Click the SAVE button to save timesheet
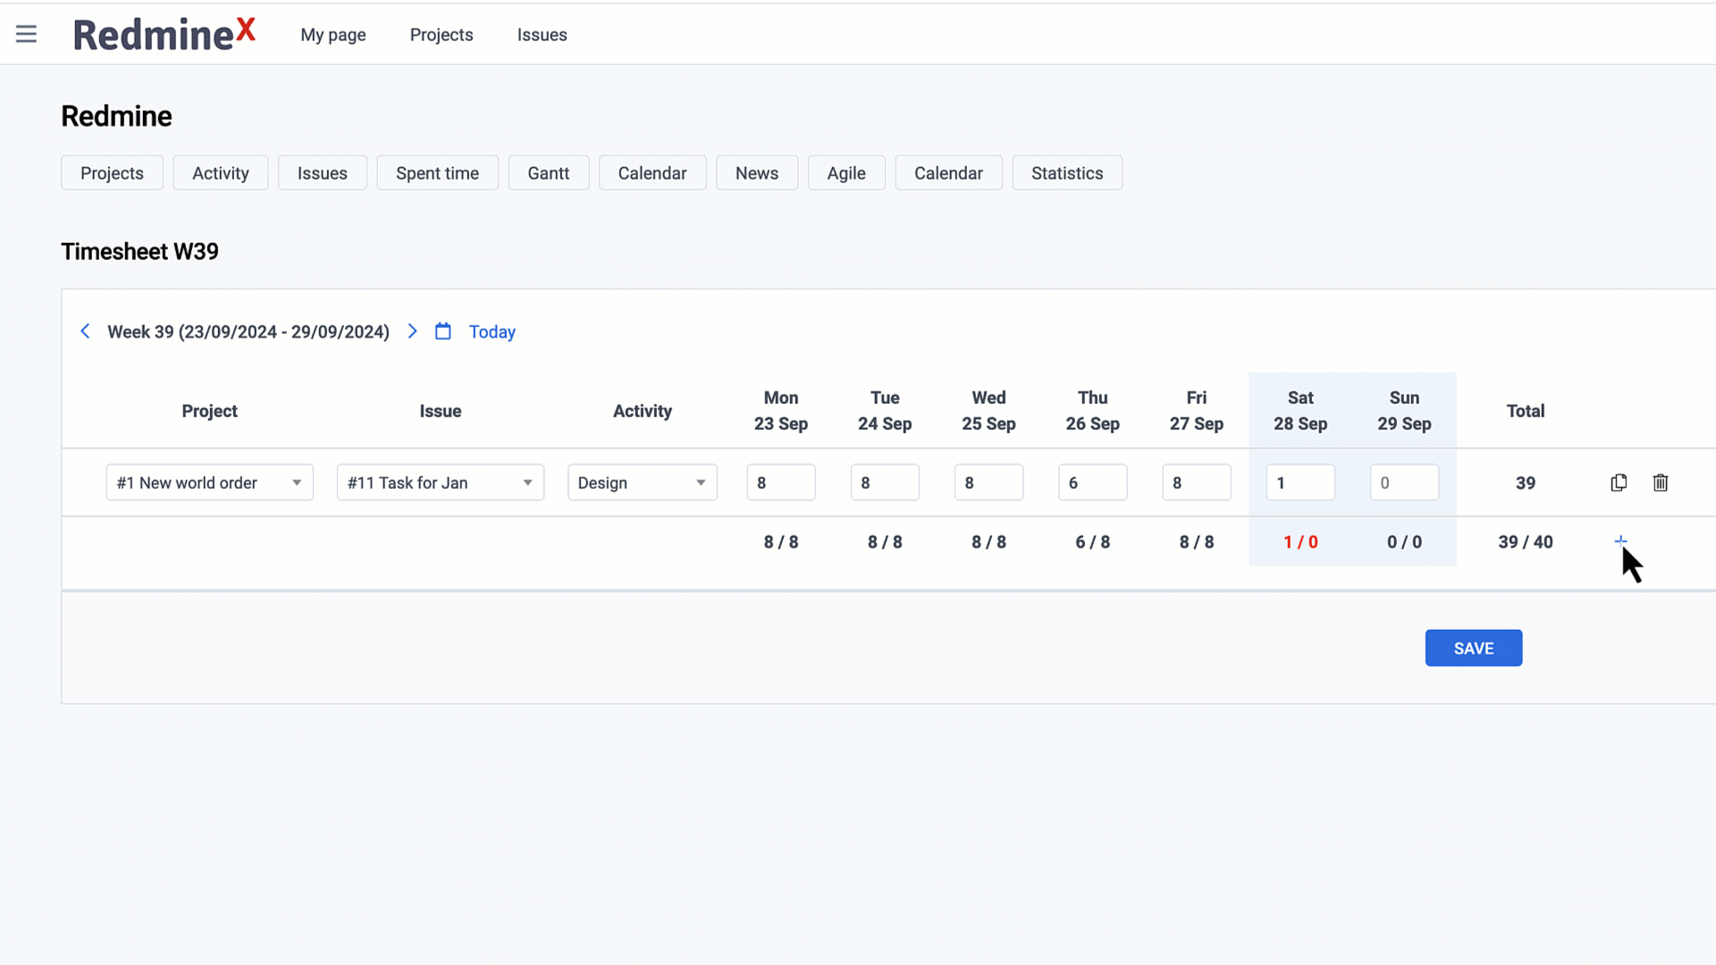Image resolution: width=1716 pixels, height=965 pixels. tap(1473, 648)
